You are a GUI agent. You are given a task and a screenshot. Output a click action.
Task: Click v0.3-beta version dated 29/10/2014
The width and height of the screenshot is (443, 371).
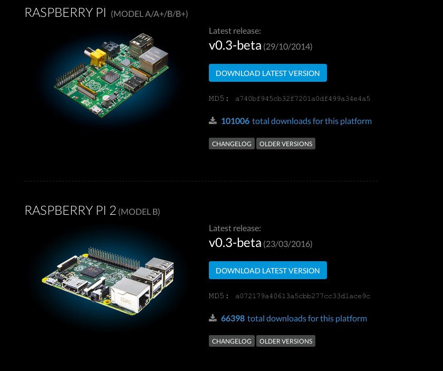pyautogui.click(x=235, y=45)
